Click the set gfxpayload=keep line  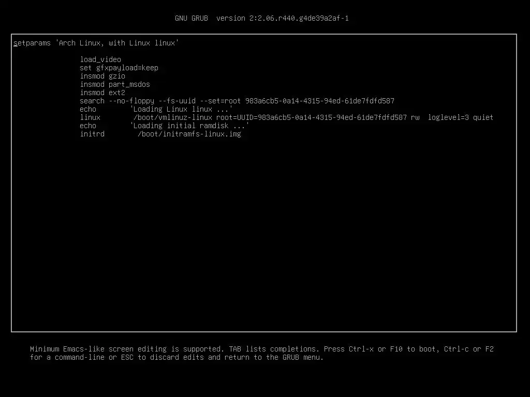point(119,68)
